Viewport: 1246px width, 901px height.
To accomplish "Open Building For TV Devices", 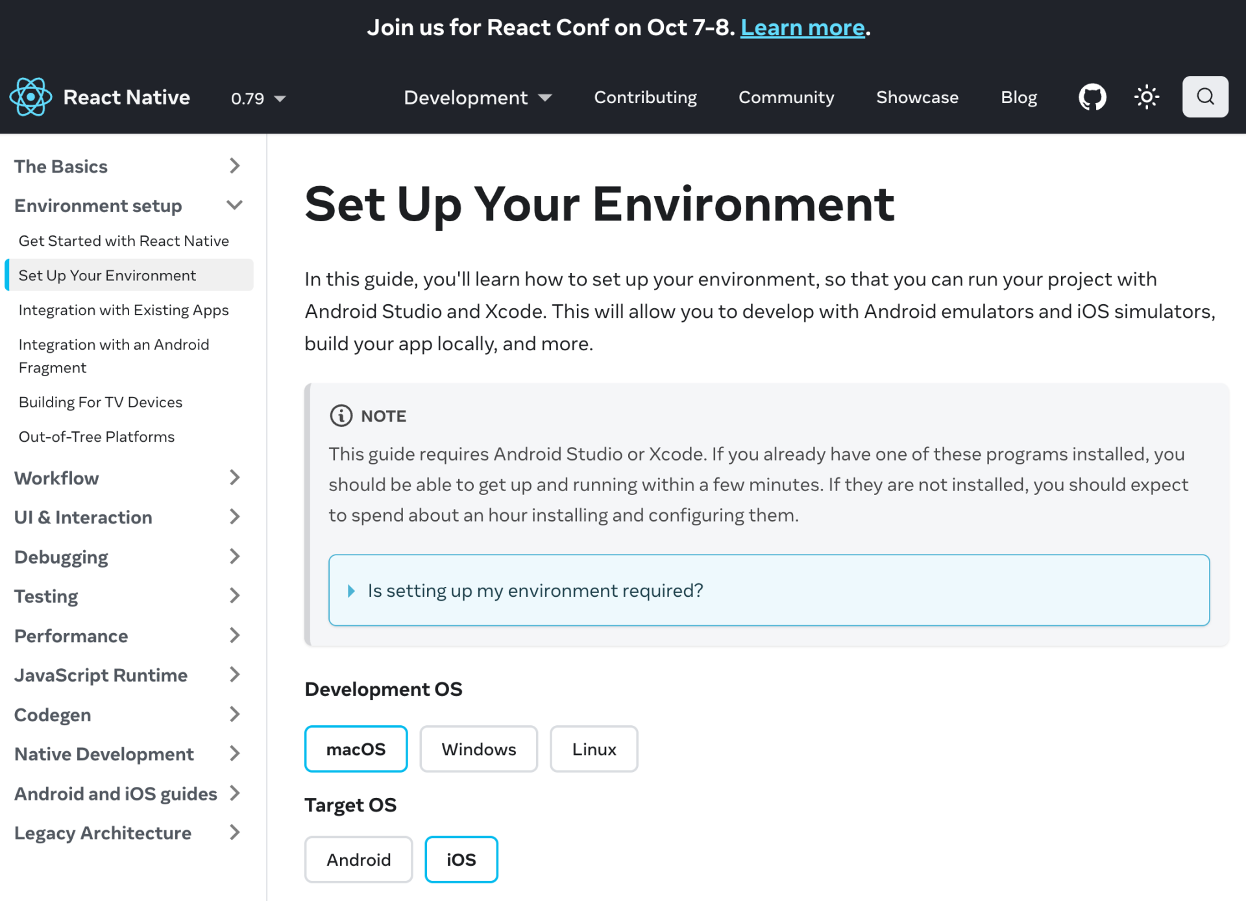I will [101, 402].
